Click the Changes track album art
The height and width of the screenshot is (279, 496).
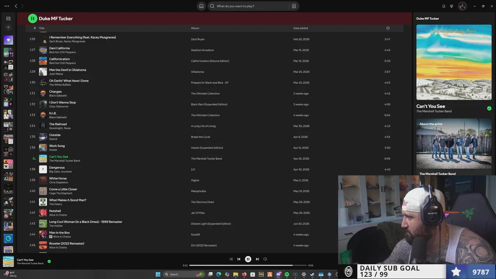point(43,93)
